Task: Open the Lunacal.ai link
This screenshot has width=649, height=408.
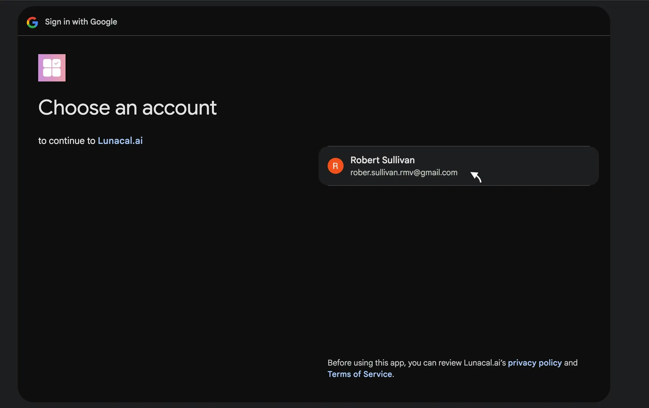Action: [120, 141]
